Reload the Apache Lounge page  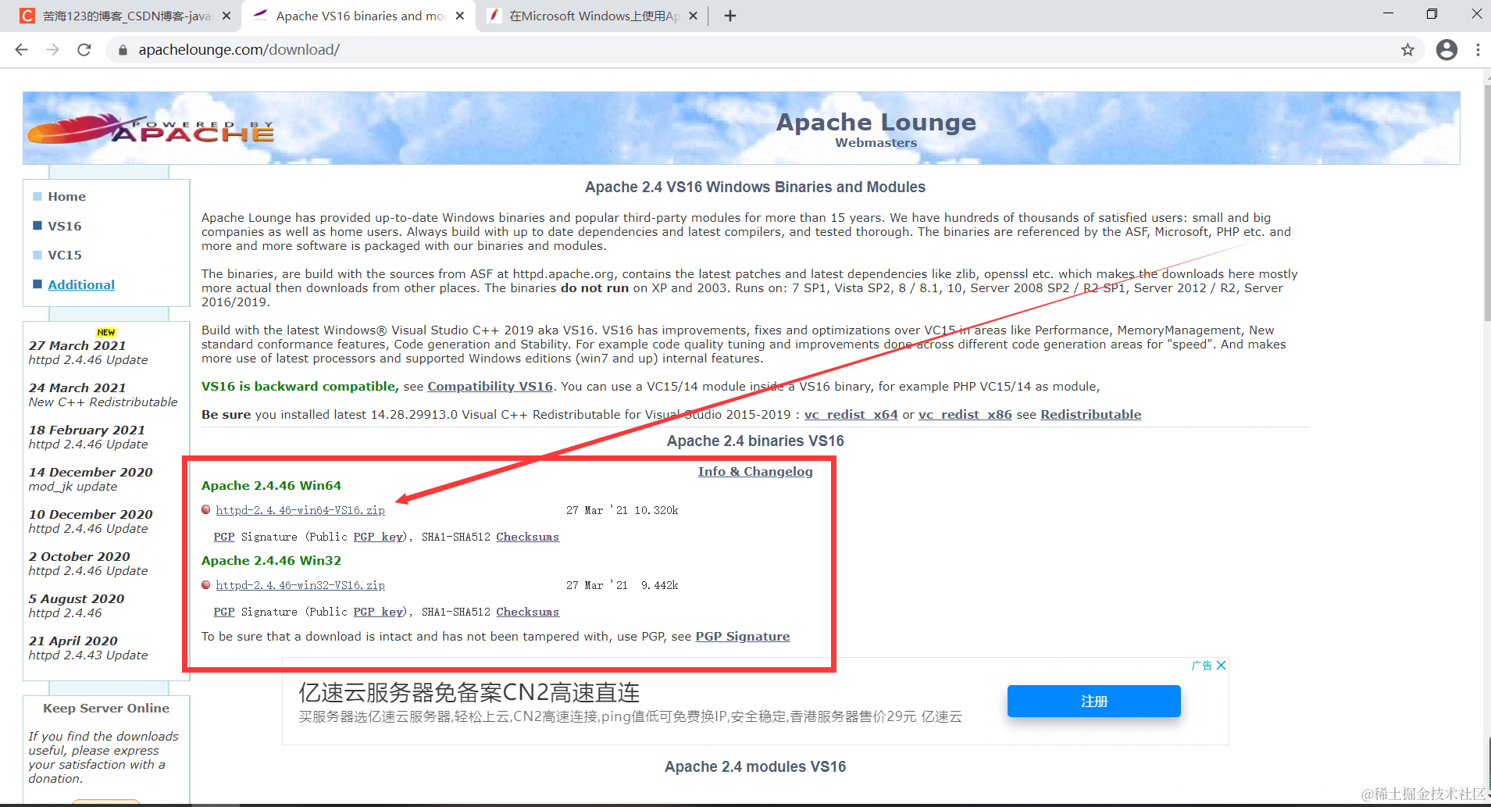coord(84,50)
